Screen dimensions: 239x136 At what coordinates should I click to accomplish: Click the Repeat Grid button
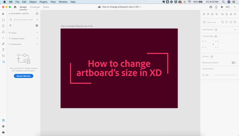pos(210,22)
